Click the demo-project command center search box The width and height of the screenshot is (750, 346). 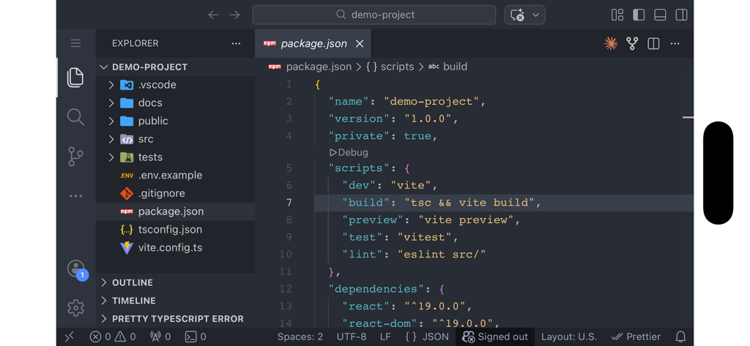pos(374,15)
